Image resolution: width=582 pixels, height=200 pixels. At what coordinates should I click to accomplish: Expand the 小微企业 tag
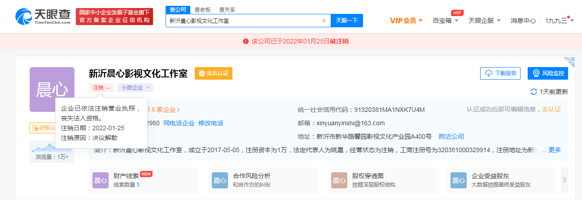click(x=135, y=88)
